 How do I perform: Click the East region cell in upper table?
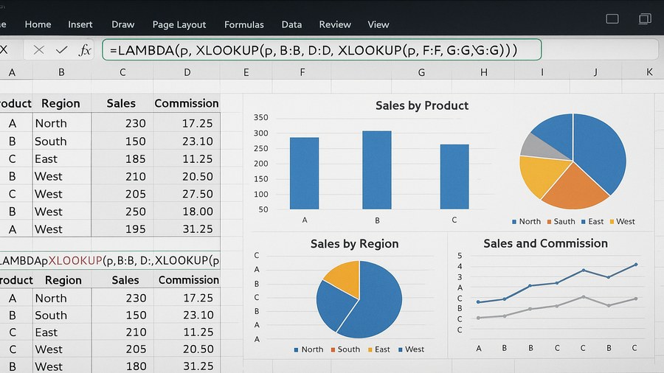point(62,158)
